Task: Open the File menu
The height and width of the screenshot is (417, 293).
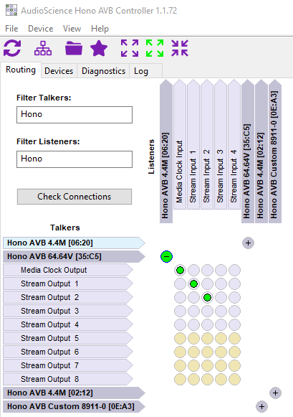Action: 11,29
